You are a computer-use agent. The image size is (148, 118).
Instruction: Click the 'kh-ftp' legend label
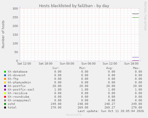(13, 79)
